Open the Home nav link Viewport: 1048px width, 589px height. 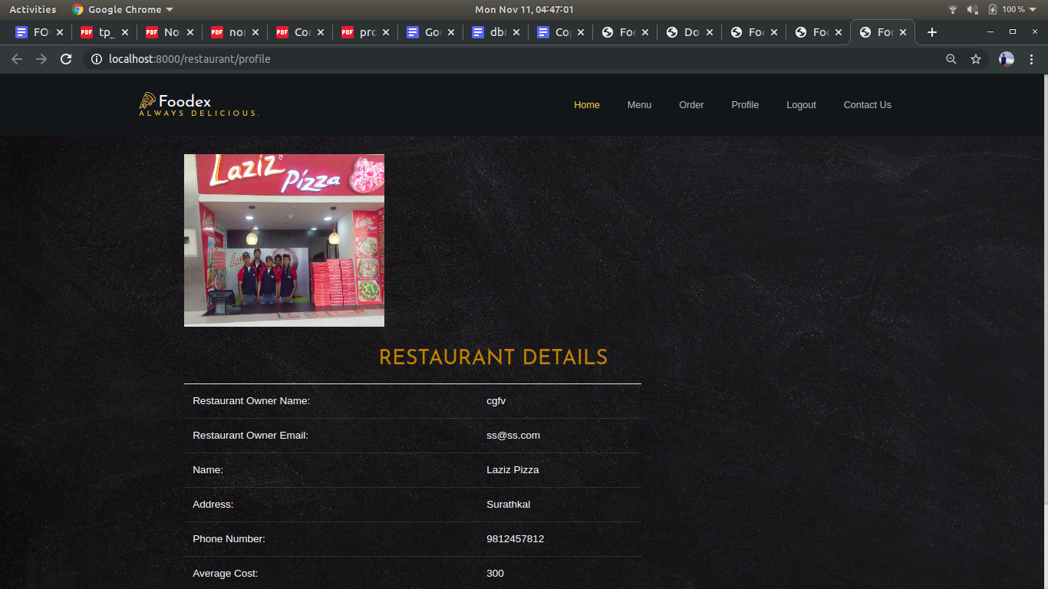coord(587,105)
